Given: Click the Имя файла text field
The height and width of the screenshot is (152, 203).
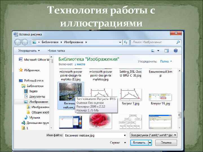Looking at the screenshot, I should coord(94,135).
